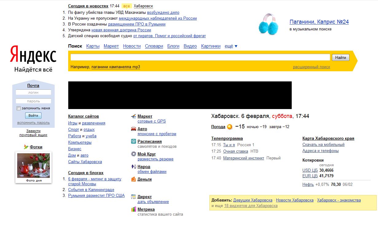378x231 pixels.
Task: Open the сотовые с GPS link
Action: [x=152, y=121]
